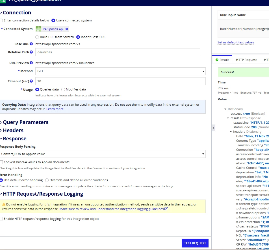Viewport: 269px width, 250px height.
Task: Click Set as default test values
Action: (236, 42)
